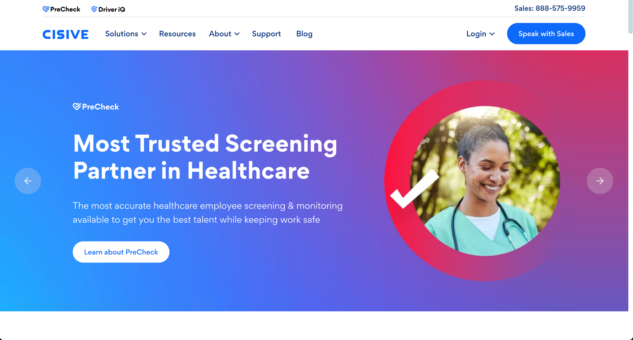The height and width of the screenshot is (340, 633).
Task: Click the Speak with Sales button
Action: tap(546, 34)
